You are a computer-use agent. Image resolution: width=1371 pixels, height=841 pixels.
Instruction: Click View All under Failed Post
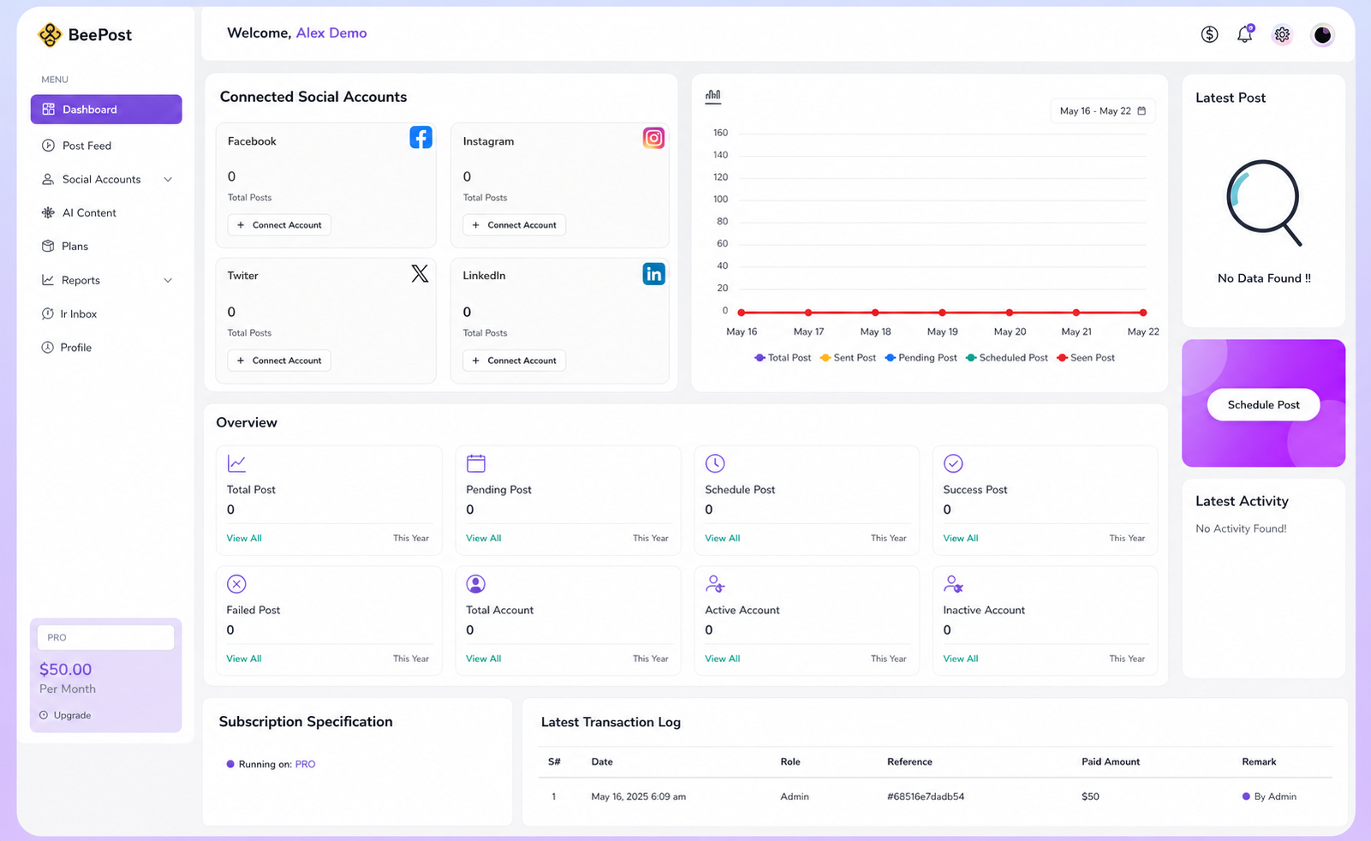244,659
